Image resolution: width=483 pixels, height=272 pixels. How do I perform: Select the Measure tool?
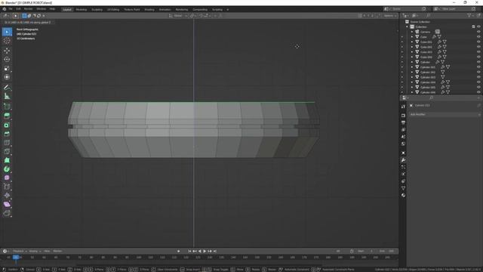pyautogui.click(x=7, y=97)
